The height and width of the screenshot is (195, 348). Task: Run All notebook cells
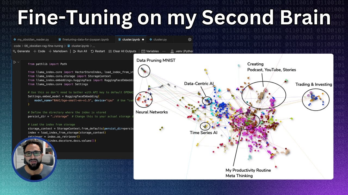click(x=80, y=51)
